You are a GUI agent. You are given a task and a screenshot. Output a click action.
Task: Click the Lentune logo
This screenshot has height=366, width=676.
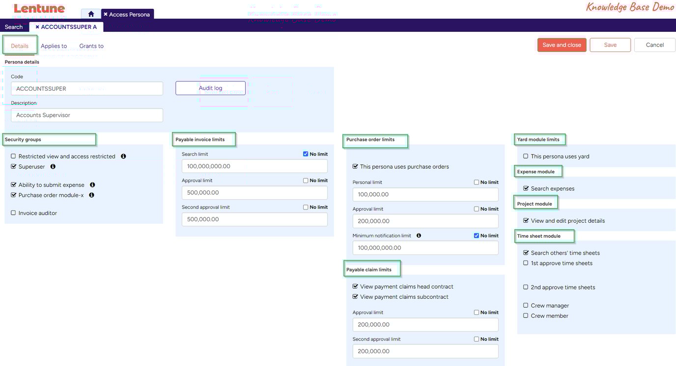(39, 7)
